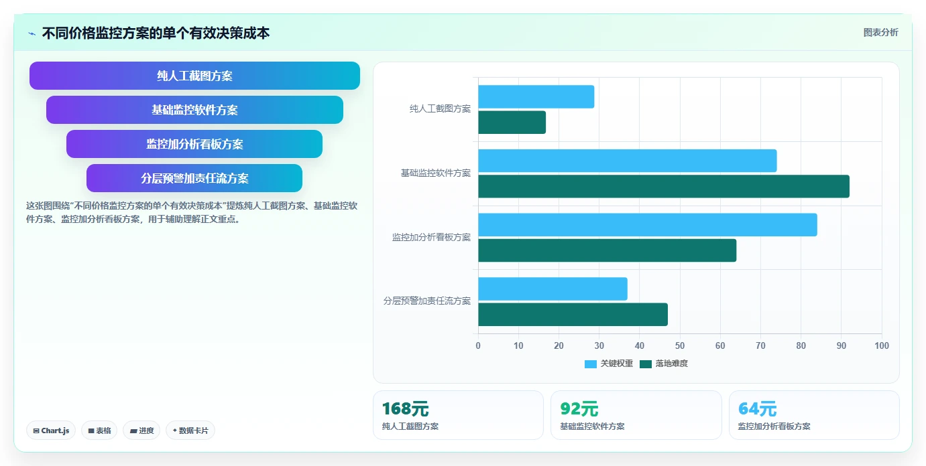This screenshot has width=926, height=466.
Task: Click the 落地难度 bar for 基础监控软件方案
Action: pyautogui.click(x=664, y=186)
